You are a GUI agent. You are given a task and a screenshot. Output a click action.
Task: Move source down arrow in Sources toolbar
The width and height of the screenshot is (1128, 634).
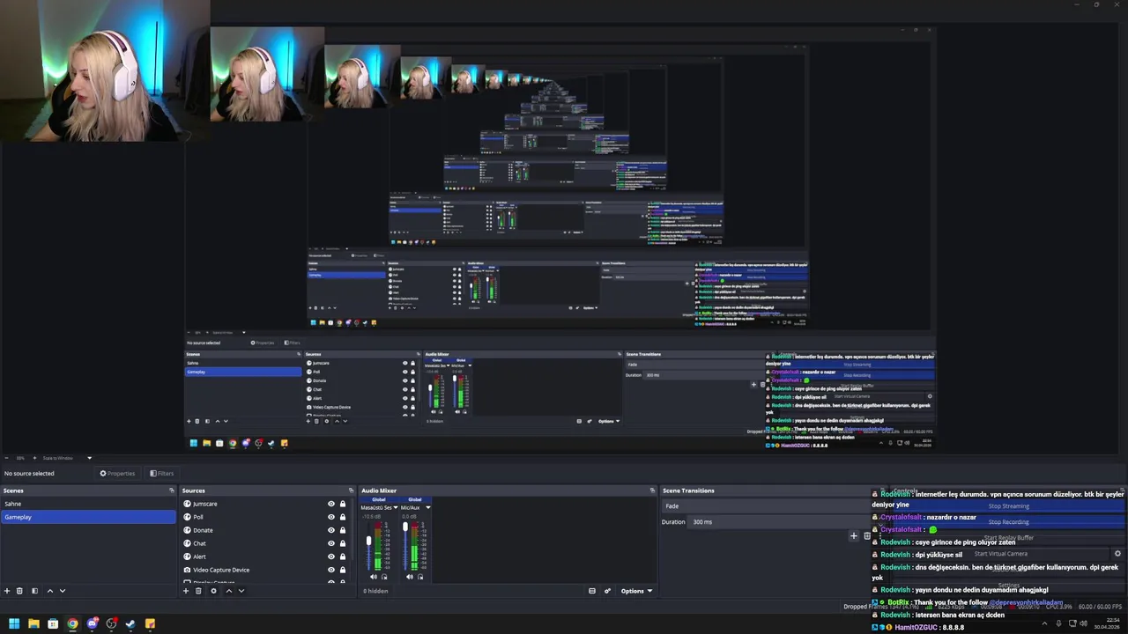coord(241,591)
